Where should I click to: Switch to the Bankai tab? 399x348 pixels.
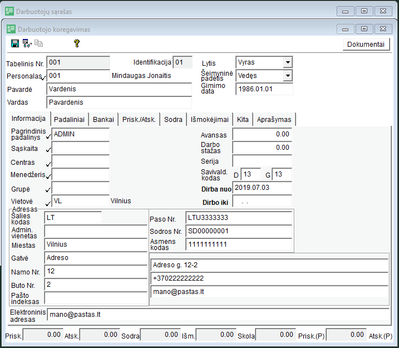point(104,119)
